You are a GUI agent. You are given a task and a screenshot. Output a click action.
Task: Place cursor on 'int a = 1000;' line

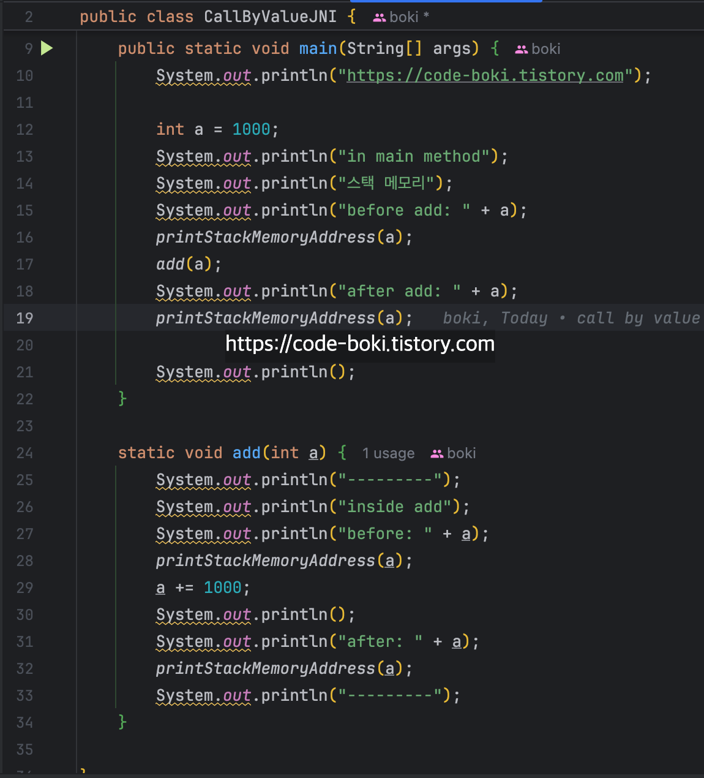217,129
